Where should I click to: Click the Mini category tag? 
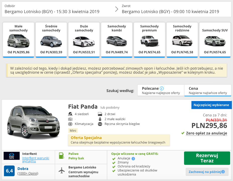tap(73, 130)
